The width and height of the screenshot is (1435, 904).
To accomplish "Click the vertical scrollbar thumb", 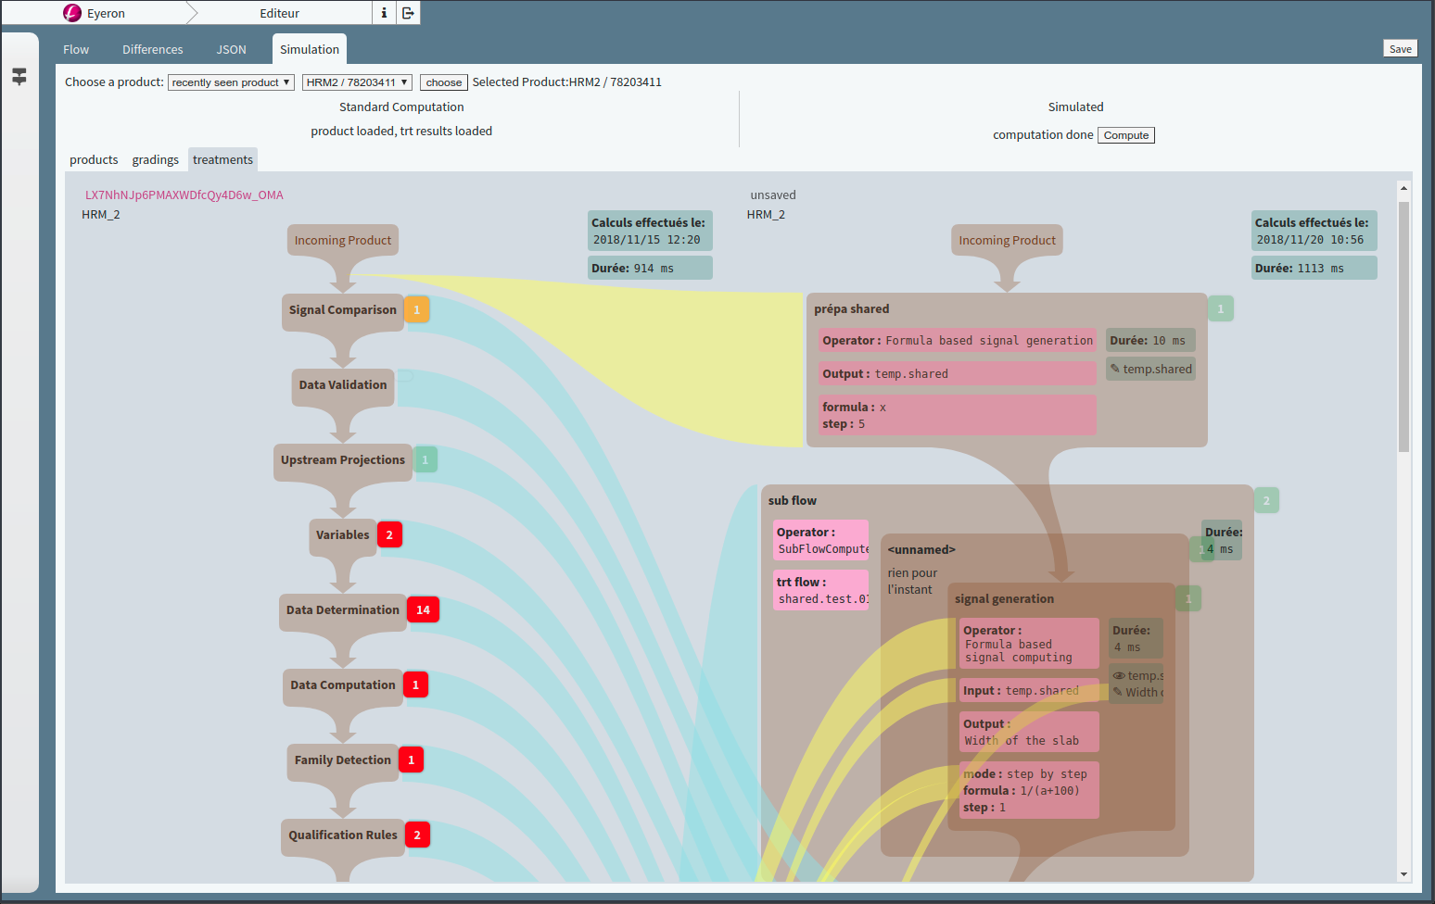I will pos(1403,326).
